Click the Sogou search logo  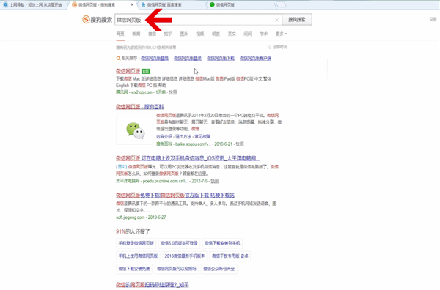[97, 20]
